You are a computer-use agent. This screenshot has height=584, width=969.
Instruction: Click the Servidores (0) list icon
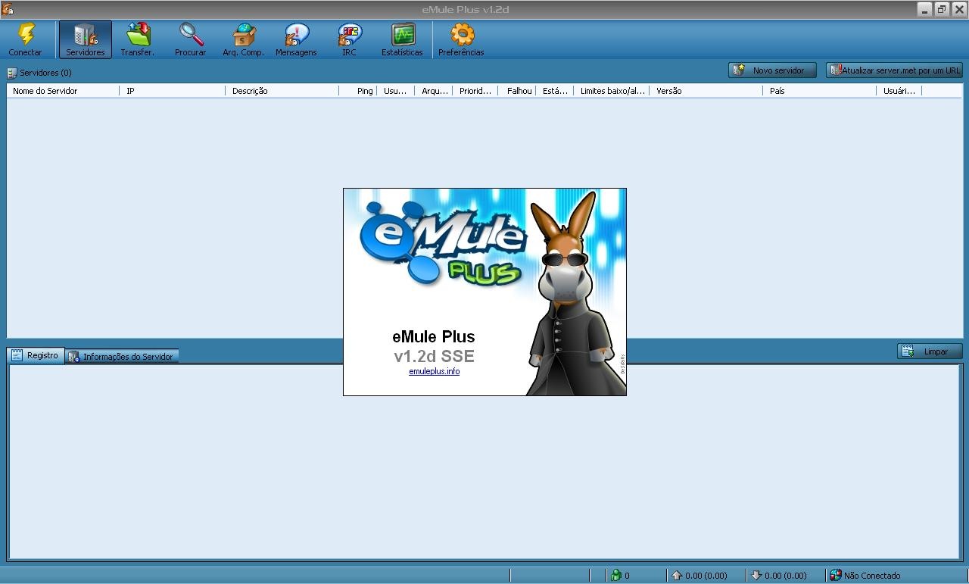[11, 73]
